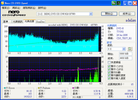The width and height of the screenshot is (138, 100).
Task: Toggle the 顯示抖動 jitter checkbox
Action: (109, 72)
